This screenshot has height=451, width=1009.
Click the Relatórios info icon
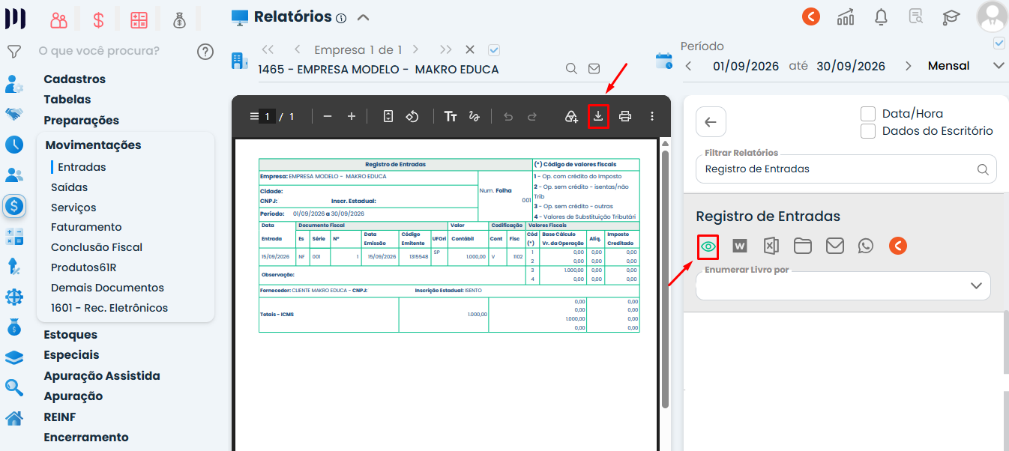point(342,18)
